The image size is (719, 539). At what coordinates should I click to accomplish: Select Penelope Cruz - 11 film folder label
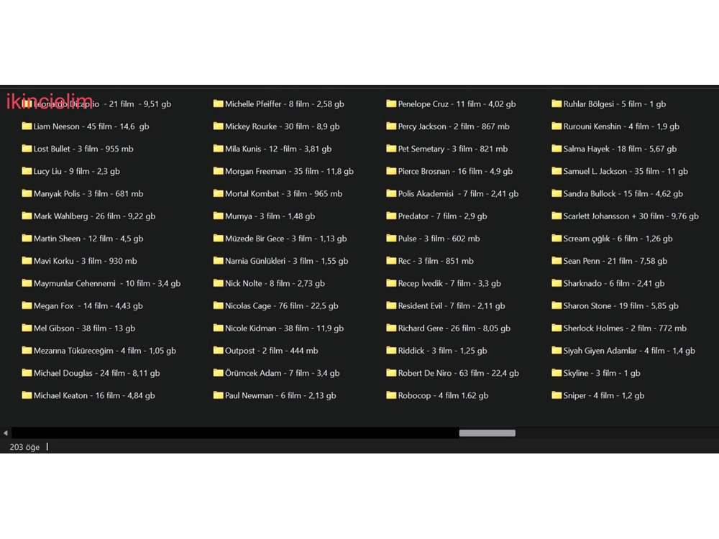(x=457, y=104)
